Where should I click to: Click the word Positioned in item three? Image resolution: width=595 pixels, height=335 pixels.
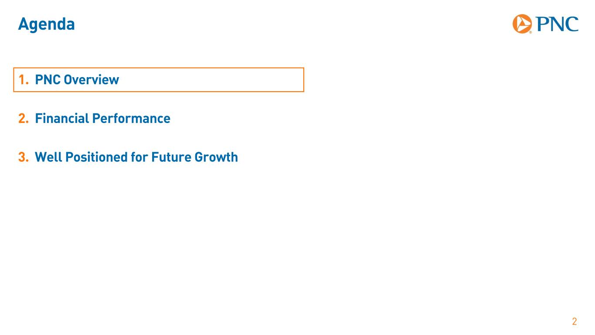(96, 157)
